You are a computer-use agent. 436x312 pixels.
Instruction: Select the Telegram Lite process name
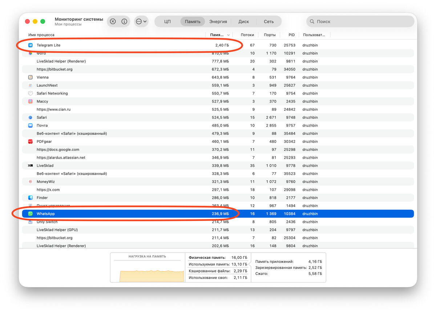tap(48, 45)
